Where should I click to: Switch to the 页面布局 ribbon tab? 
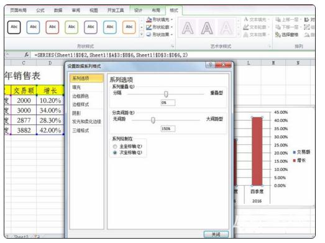coord(18,10)
